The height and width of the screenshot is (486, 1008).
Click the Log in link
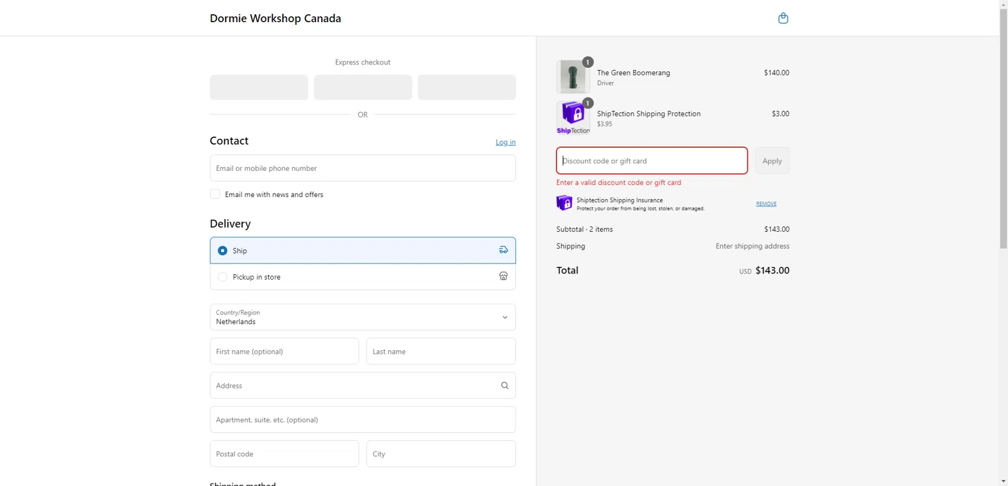pos(506,142)
